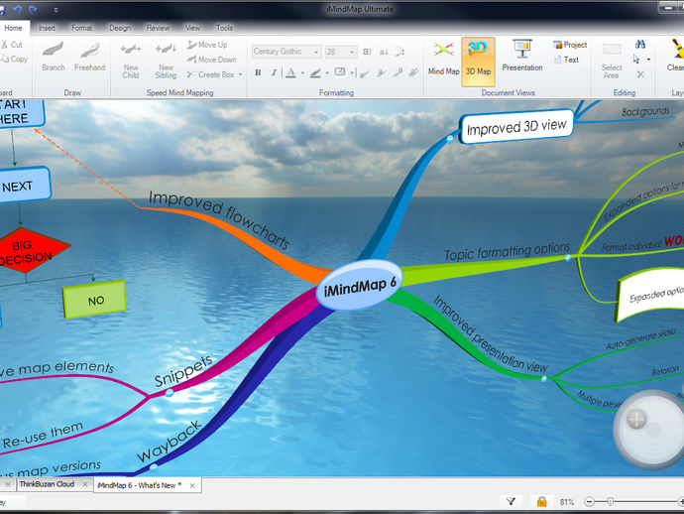
Task: Expand the branch color dropdown arrow
Action: point(327,72)
